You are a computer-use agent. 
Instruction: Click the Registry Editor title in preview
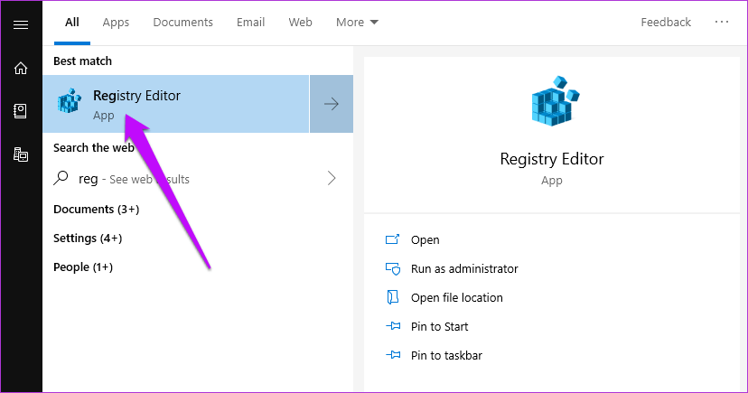tap(552, 159)
